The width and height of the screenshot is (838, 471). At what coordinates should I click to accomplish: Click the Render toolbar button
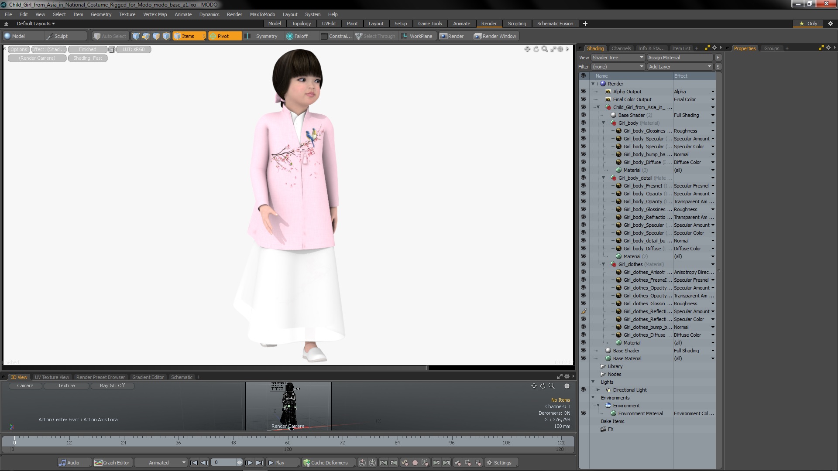(452, 36)
